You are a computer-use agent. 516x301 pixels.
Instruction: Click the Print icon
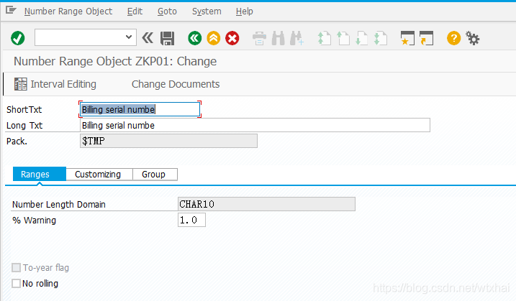pos(259,38)
